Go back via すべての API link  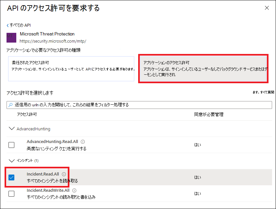coord(20,25)
